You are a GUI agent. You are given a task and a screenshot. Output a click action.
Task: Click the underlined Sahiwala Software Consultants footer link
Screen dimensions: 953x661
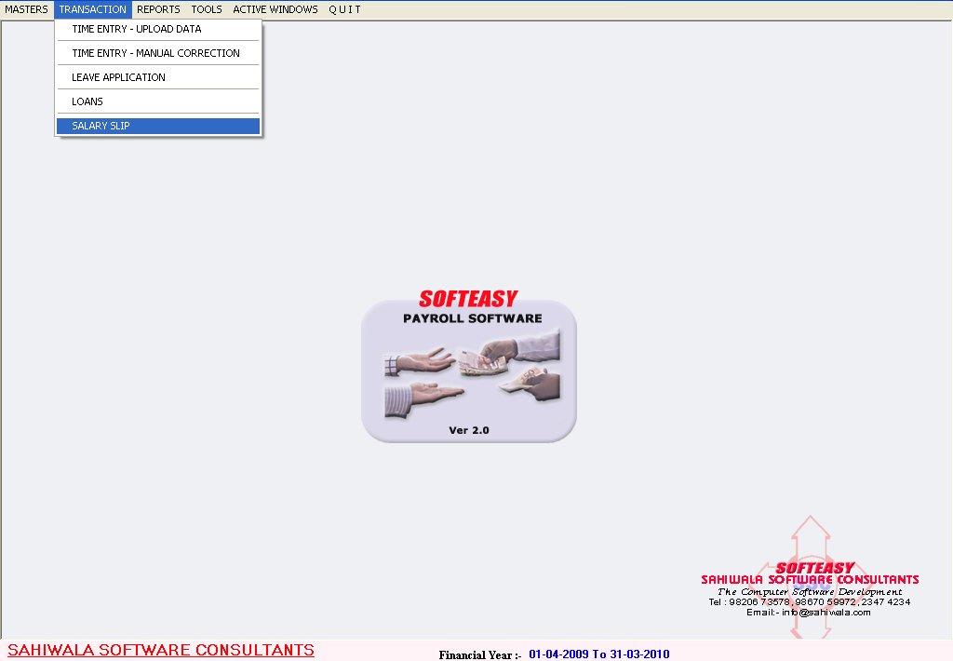point(161,650)
